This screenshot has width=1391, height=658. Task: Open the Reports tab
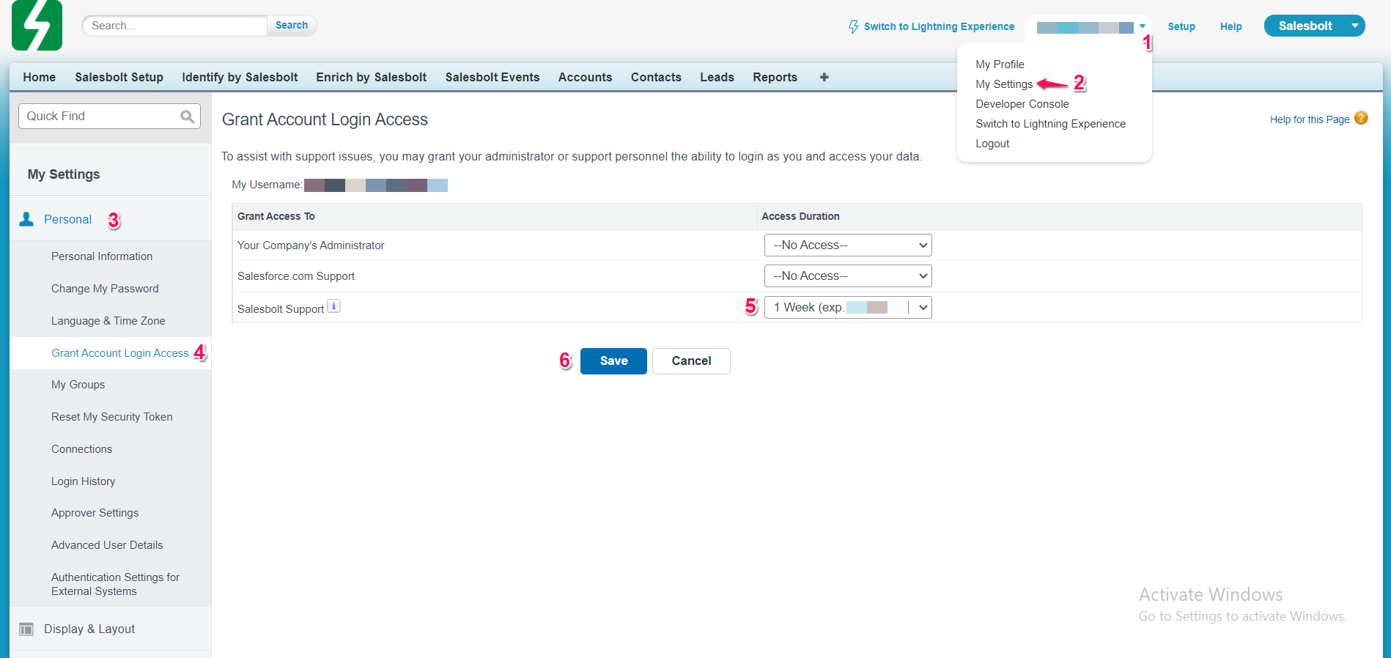[x=775, y=77]
